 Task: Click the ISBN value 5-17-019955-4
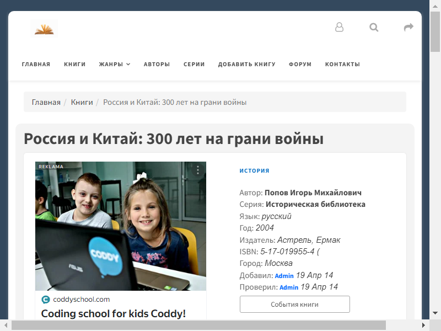coord(287,252)
